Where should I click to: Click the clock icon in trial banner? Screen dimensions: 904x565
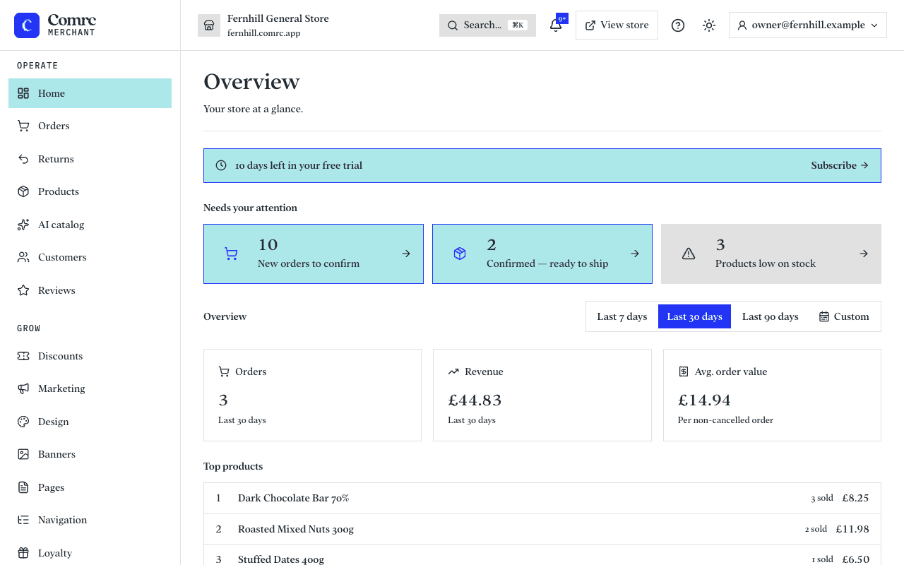221,165
